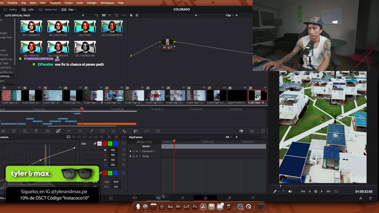379x213 pixels.
Task: Toggle viewer loop playback
Action: [336, 191]
